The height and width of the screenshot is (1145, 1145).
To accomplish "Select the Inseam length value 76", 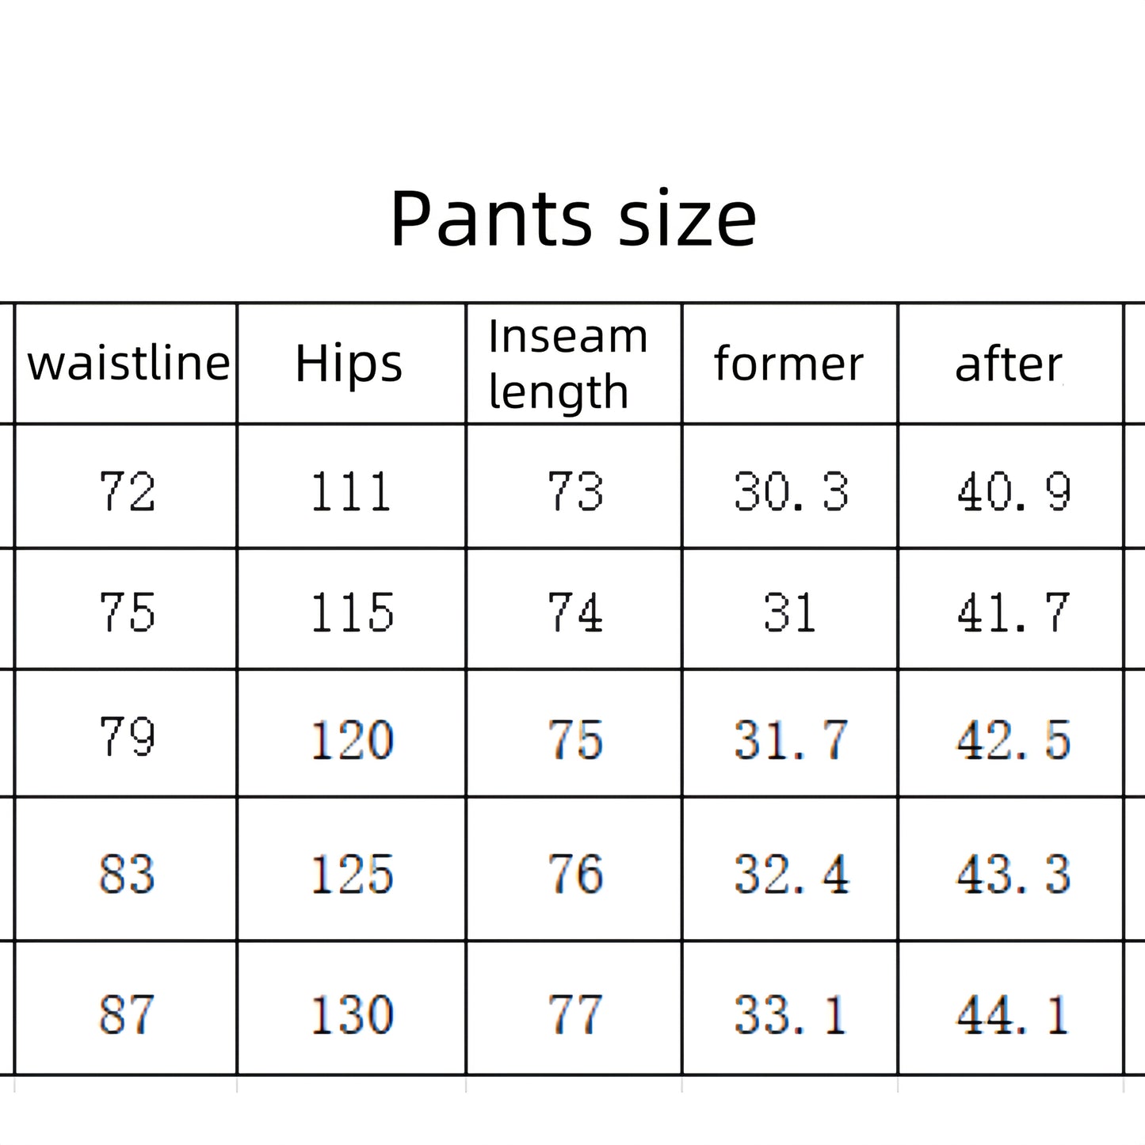I will [575, 874].
